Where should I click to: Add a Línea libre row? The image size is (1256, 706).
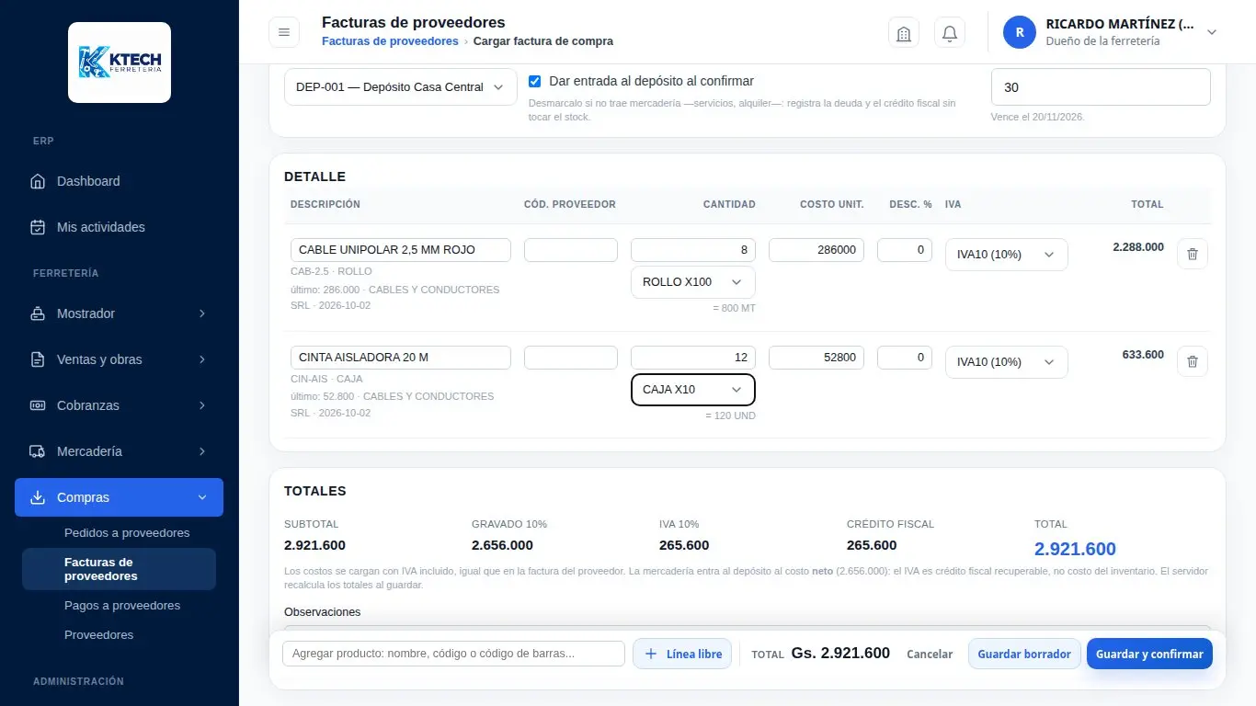click(x=682, y=654)
